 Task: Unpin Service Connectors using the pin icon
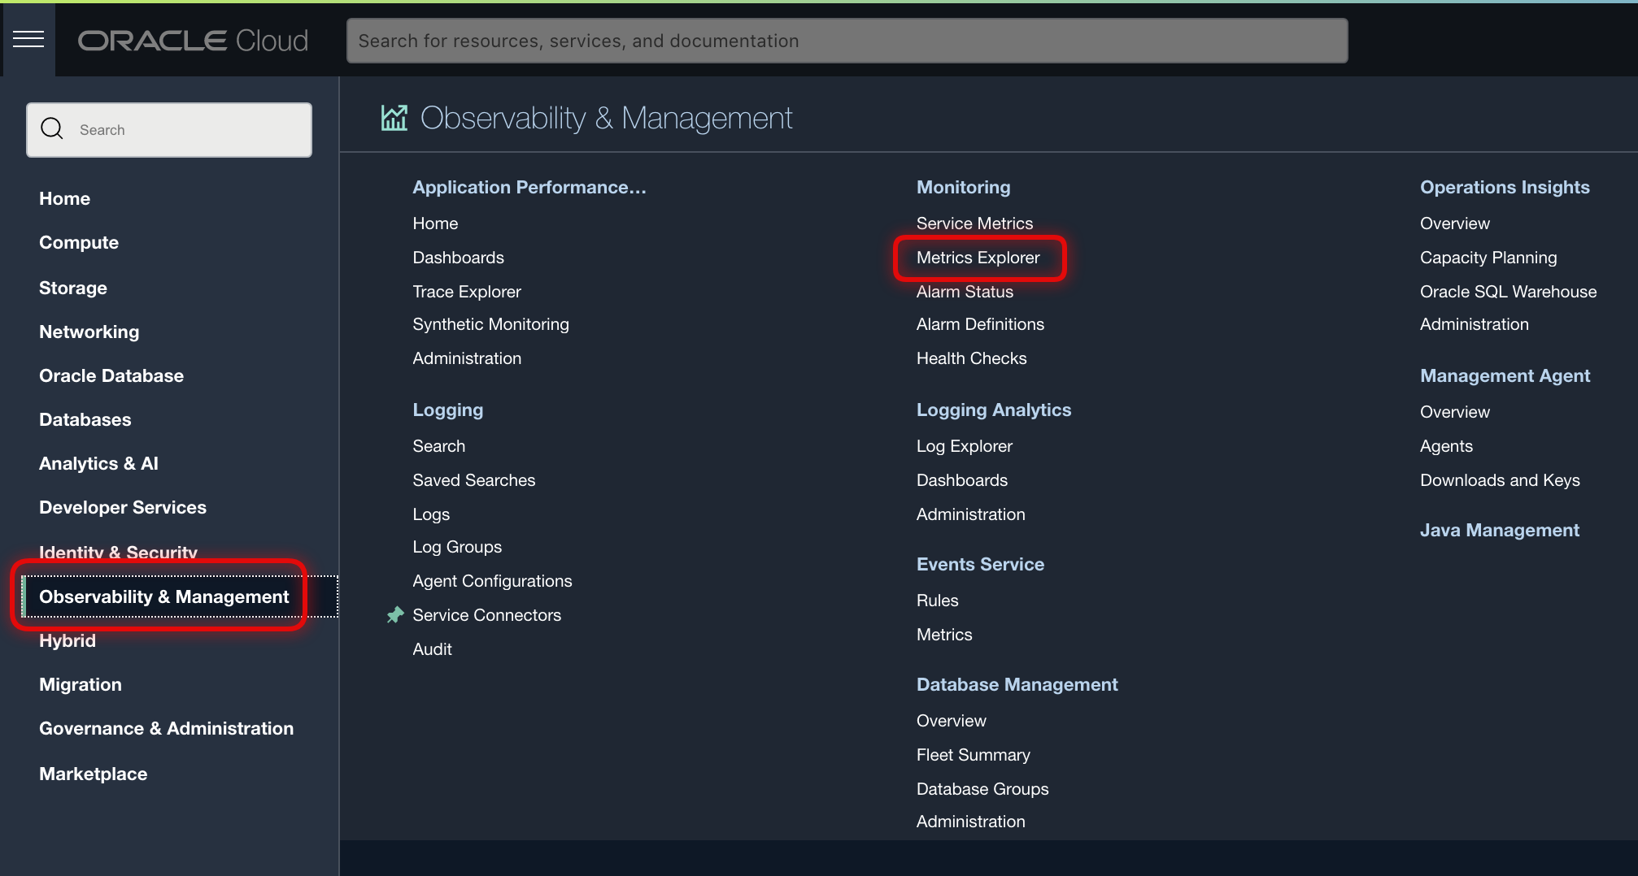pos(395,615)
